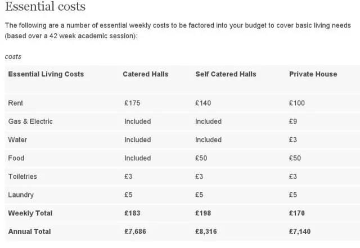Screen dimensions: 360x248
Task: Click the £9 gas and electric cost
Action: coord(293,121)
